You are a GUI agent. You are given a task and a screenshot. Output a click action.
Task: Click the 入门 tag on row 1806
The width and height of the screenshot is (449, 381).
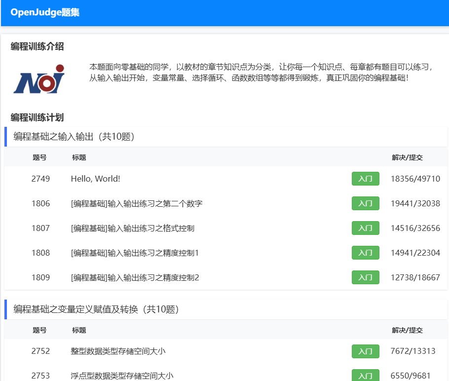pos(366,203)
